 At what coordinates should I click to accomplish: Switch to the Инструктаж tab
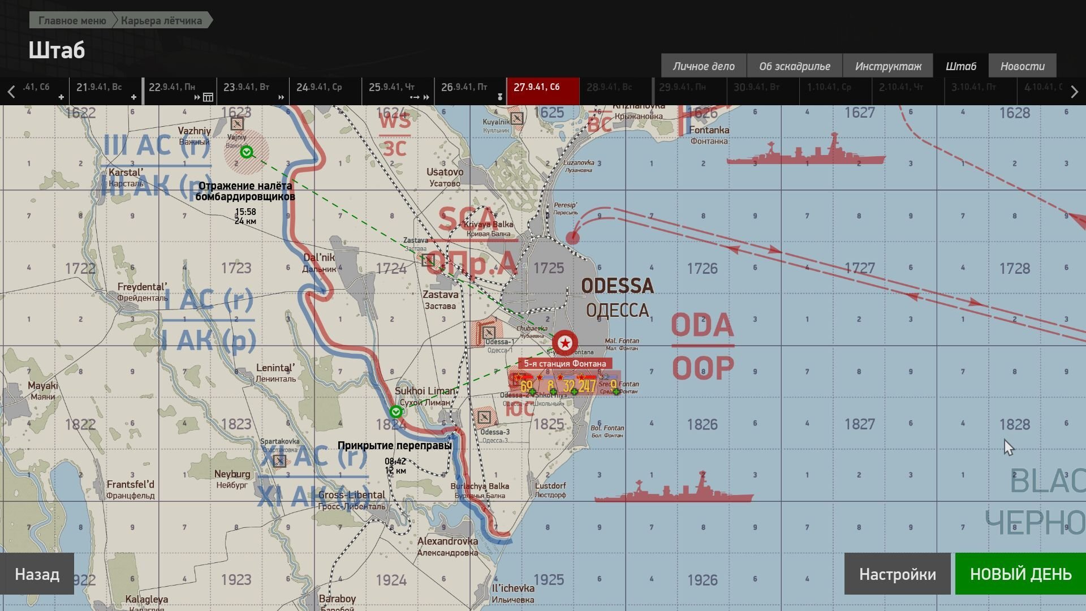pyautogui.click(x=888, y=66)
